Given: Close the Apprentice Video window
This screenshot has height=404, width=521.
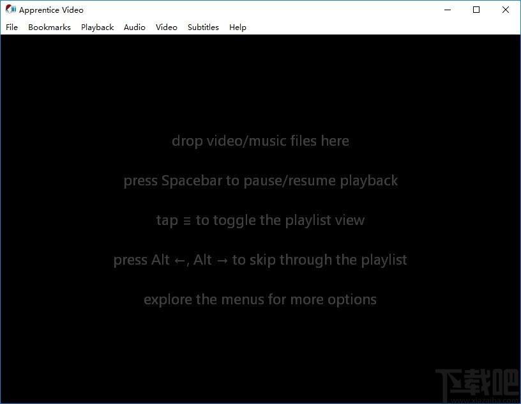Looking at the screenshot, I should [x=506, y=10].
